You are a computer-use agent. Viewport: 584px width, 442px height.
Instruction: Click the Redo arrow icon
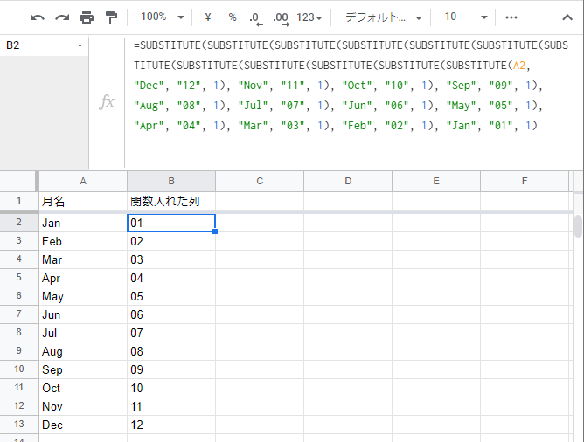[62, 17]
